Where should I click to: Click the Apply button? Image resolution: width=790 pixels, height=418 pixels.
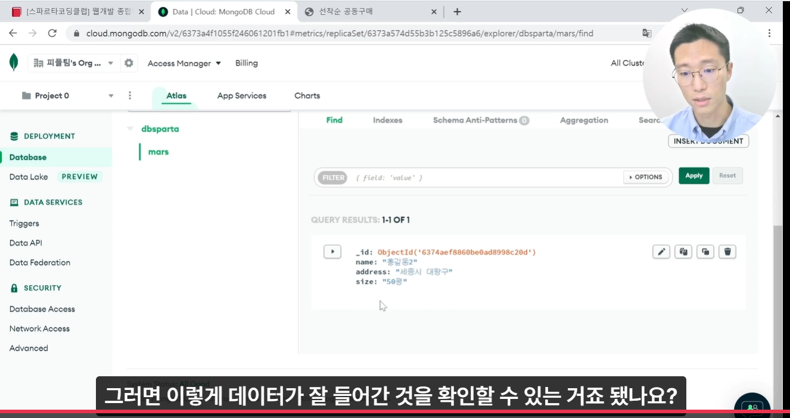694,176
